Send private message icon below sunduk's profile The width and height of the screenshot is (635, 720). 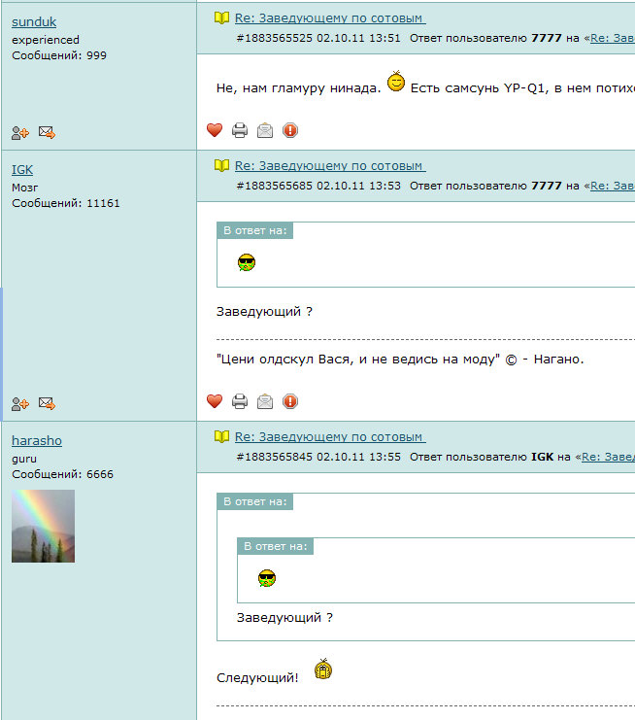coord(47,132)
